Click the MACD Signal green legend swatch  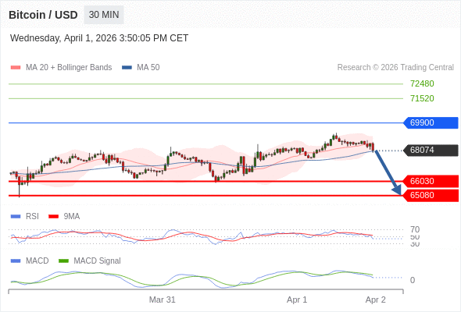63,261
